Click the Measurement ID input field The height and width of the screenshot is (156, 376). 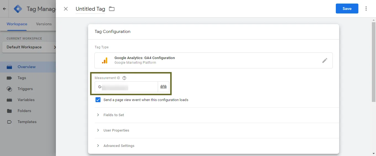[126, 87]
